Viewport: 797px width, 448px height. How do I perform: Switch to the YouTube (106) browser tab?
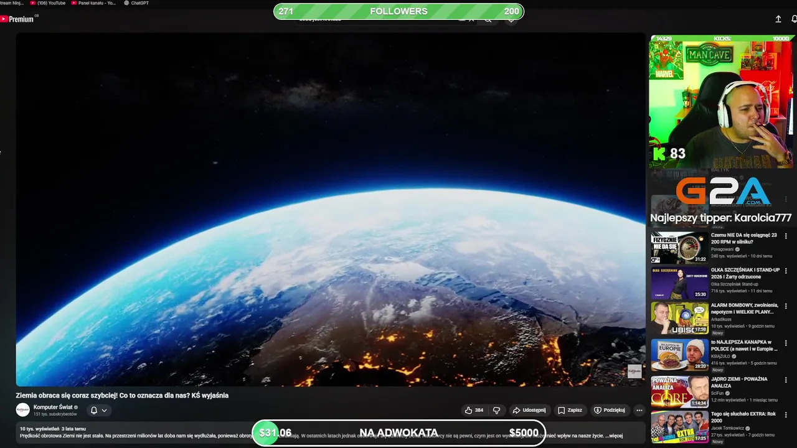[x=48, y=3]
